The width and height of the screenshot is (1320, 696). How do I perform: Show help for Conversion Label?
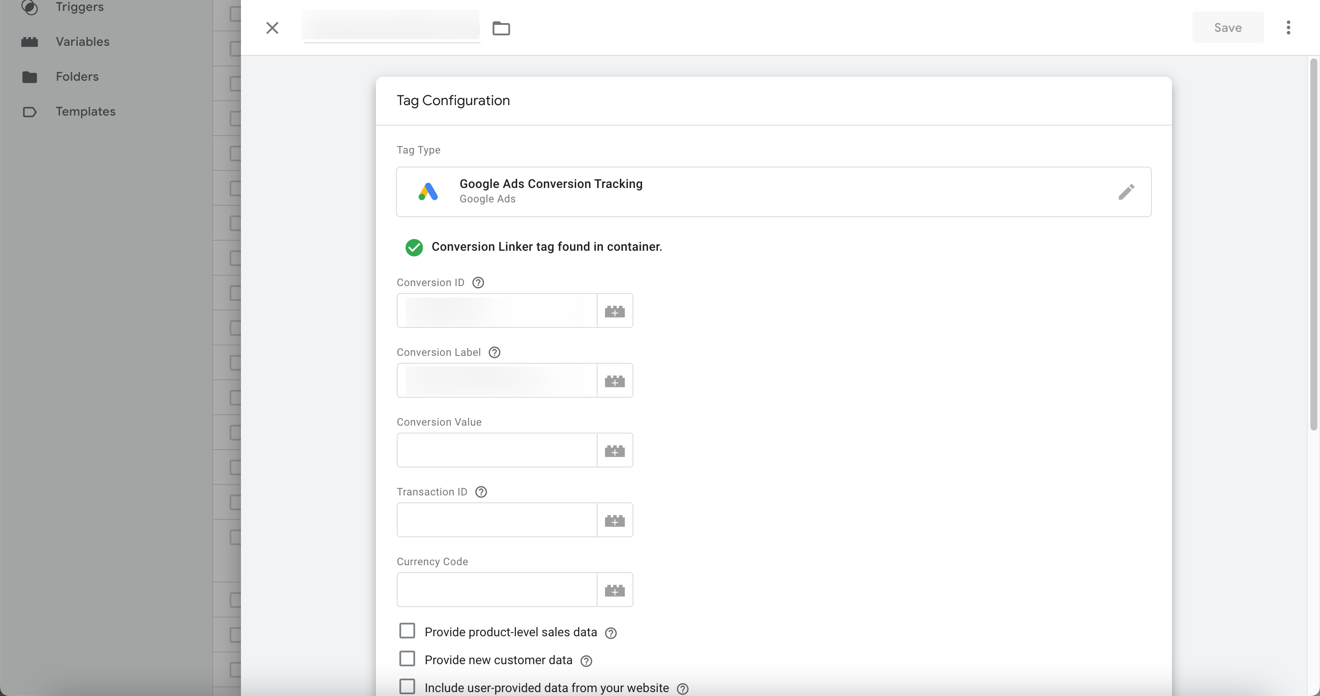(x=494, y=352)
